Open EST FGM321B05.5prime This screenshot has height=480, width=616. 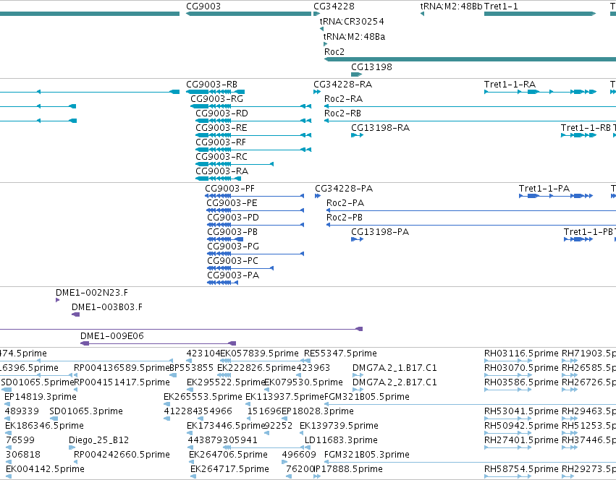(366, 397)
